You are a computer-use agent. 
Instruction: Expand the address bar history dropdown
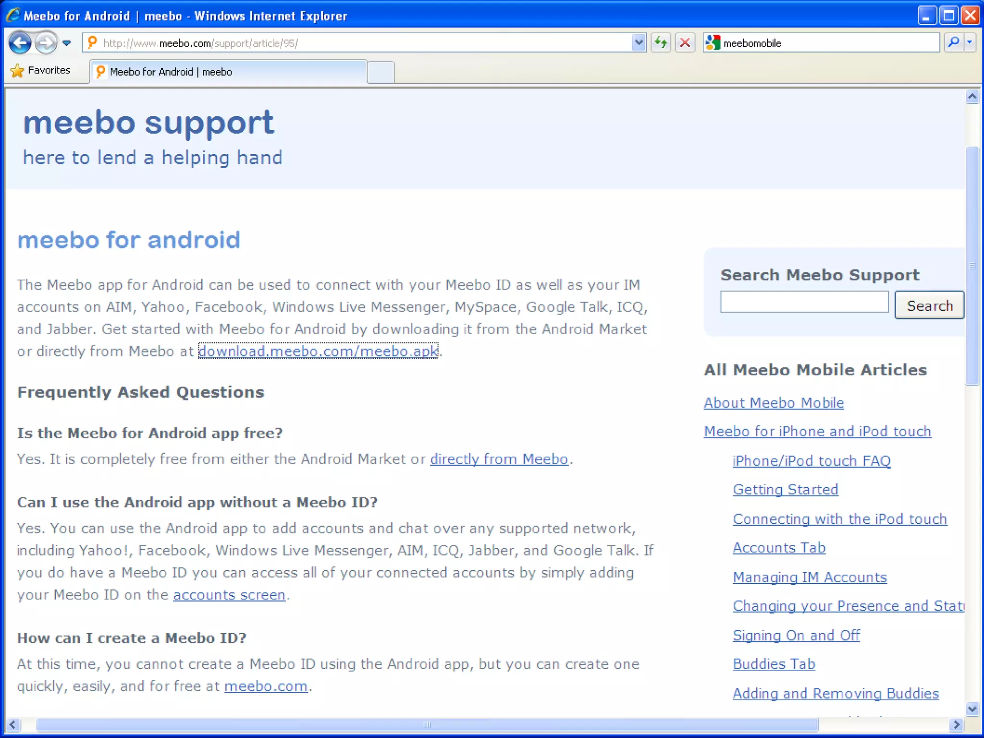point(639,43)
